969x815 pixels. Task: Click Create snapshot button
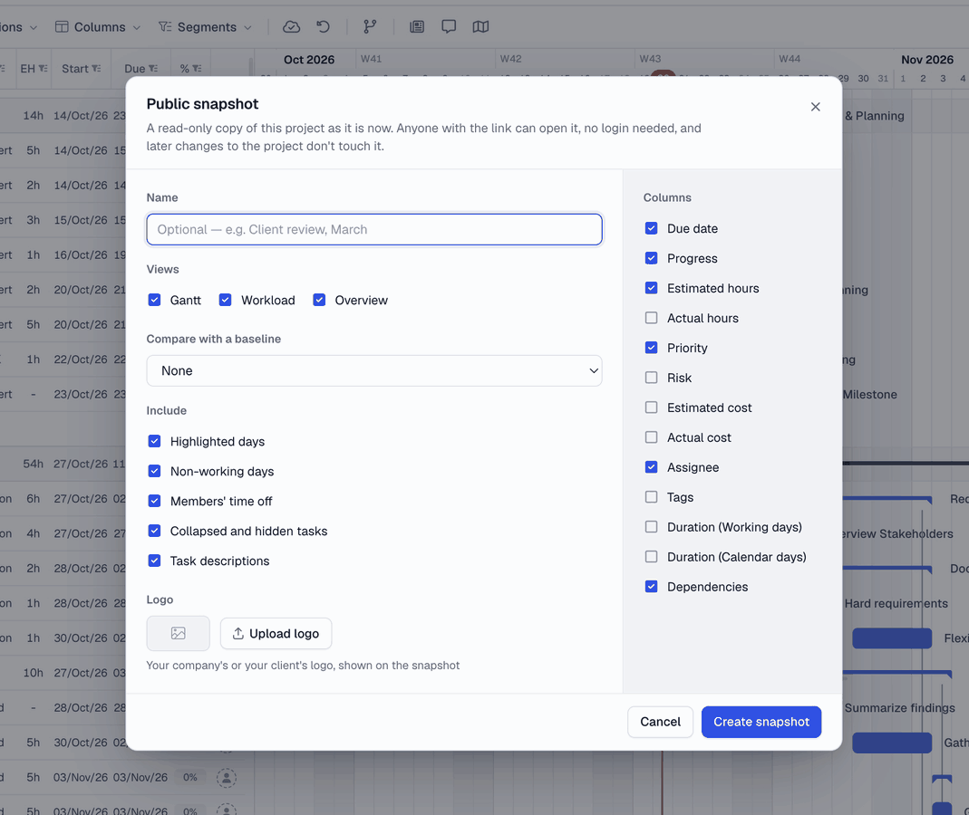pyautogui.click(x=761, y=722)
